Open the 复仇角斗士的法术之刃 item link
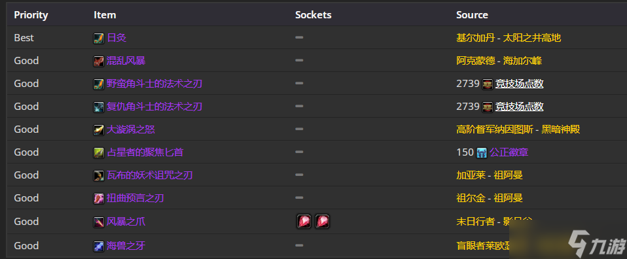627x259 pixels. (x=154, y=107)
